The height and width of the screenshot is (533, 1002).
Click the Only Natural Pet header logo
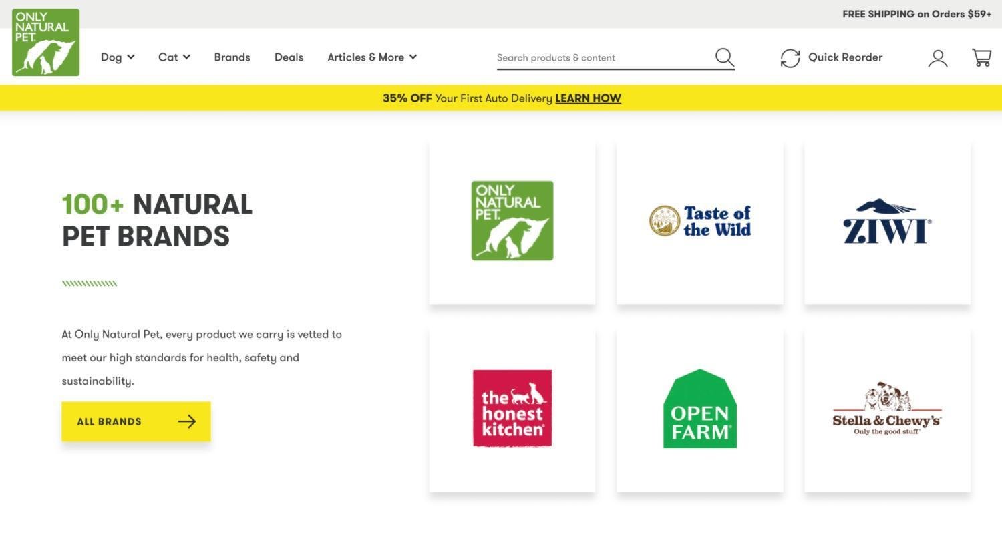45,42
